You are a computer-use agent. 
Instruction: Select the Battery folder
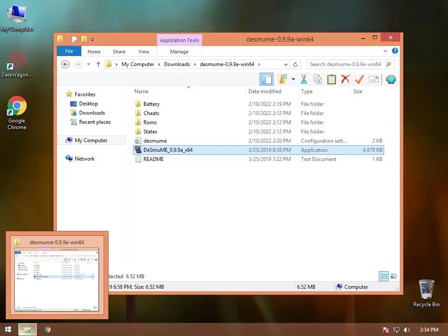point(258,104)
